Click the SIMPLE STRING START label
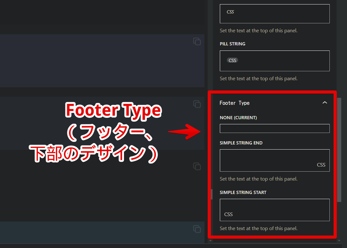This screenshot has width=347, height=248. click(x=243, y=193)
